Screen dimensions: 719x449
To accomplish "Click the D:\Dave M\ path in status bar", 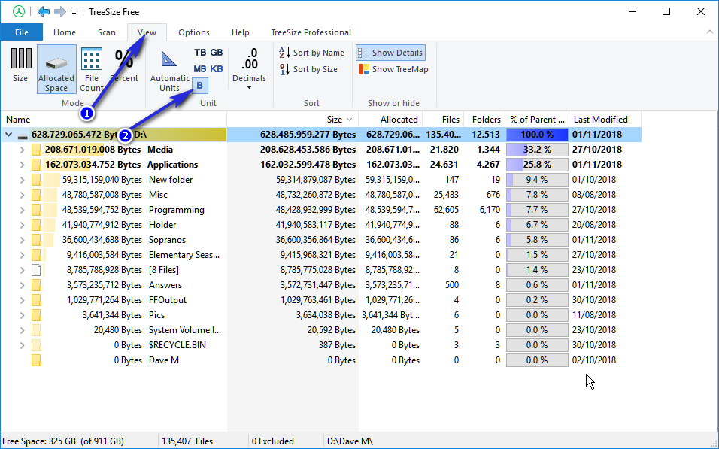I will click(350, 441).
